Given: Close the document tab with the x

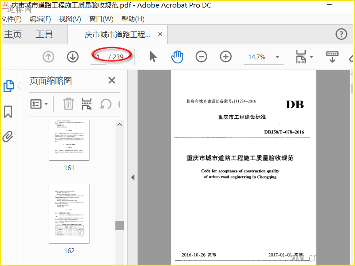Looking at the screenshot, I should click(x=160, y=34).
